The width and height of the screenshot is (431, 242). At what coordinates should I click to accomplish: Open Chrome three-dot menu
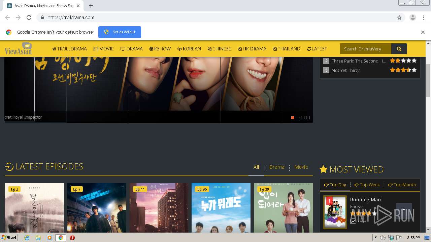pyautogui.click(x=423, y=17)
